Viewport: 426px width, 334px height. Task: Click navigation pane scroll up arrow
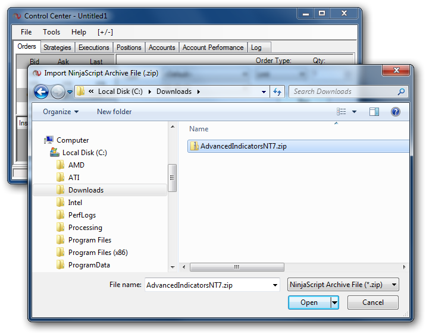tap(173, 127)
